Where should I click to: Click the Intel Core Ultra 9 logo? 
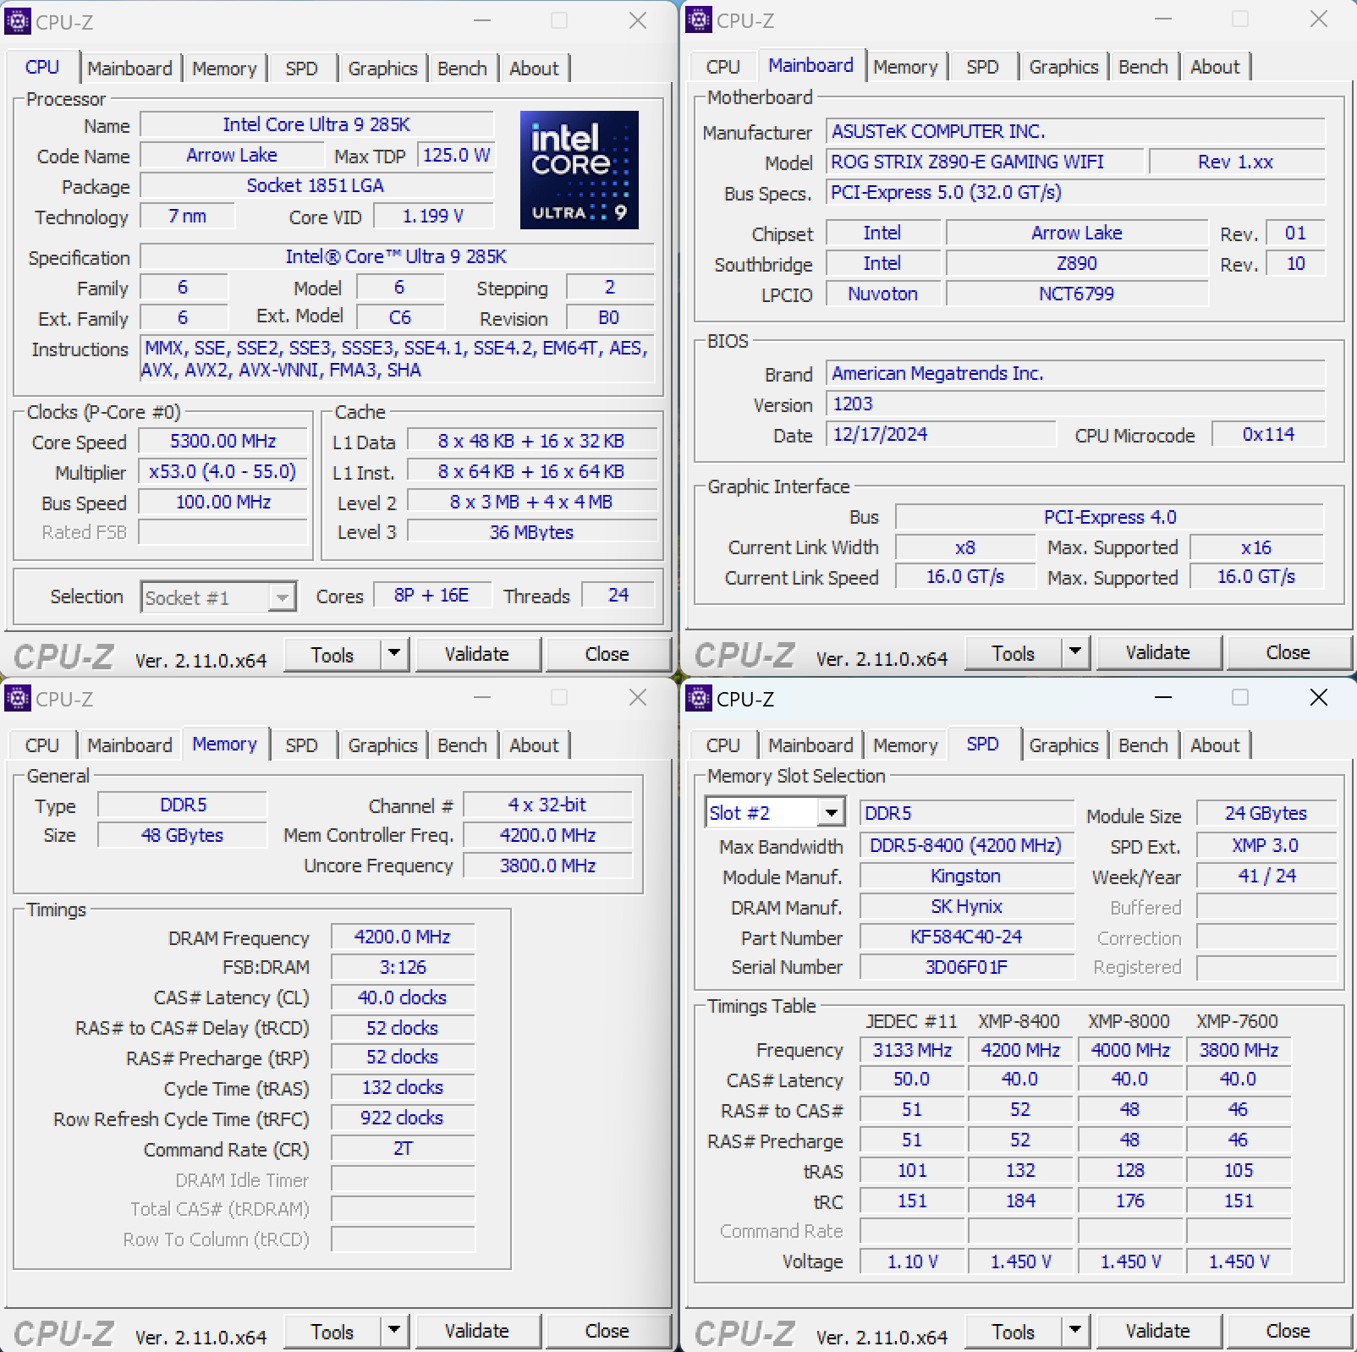click(580, 170)
